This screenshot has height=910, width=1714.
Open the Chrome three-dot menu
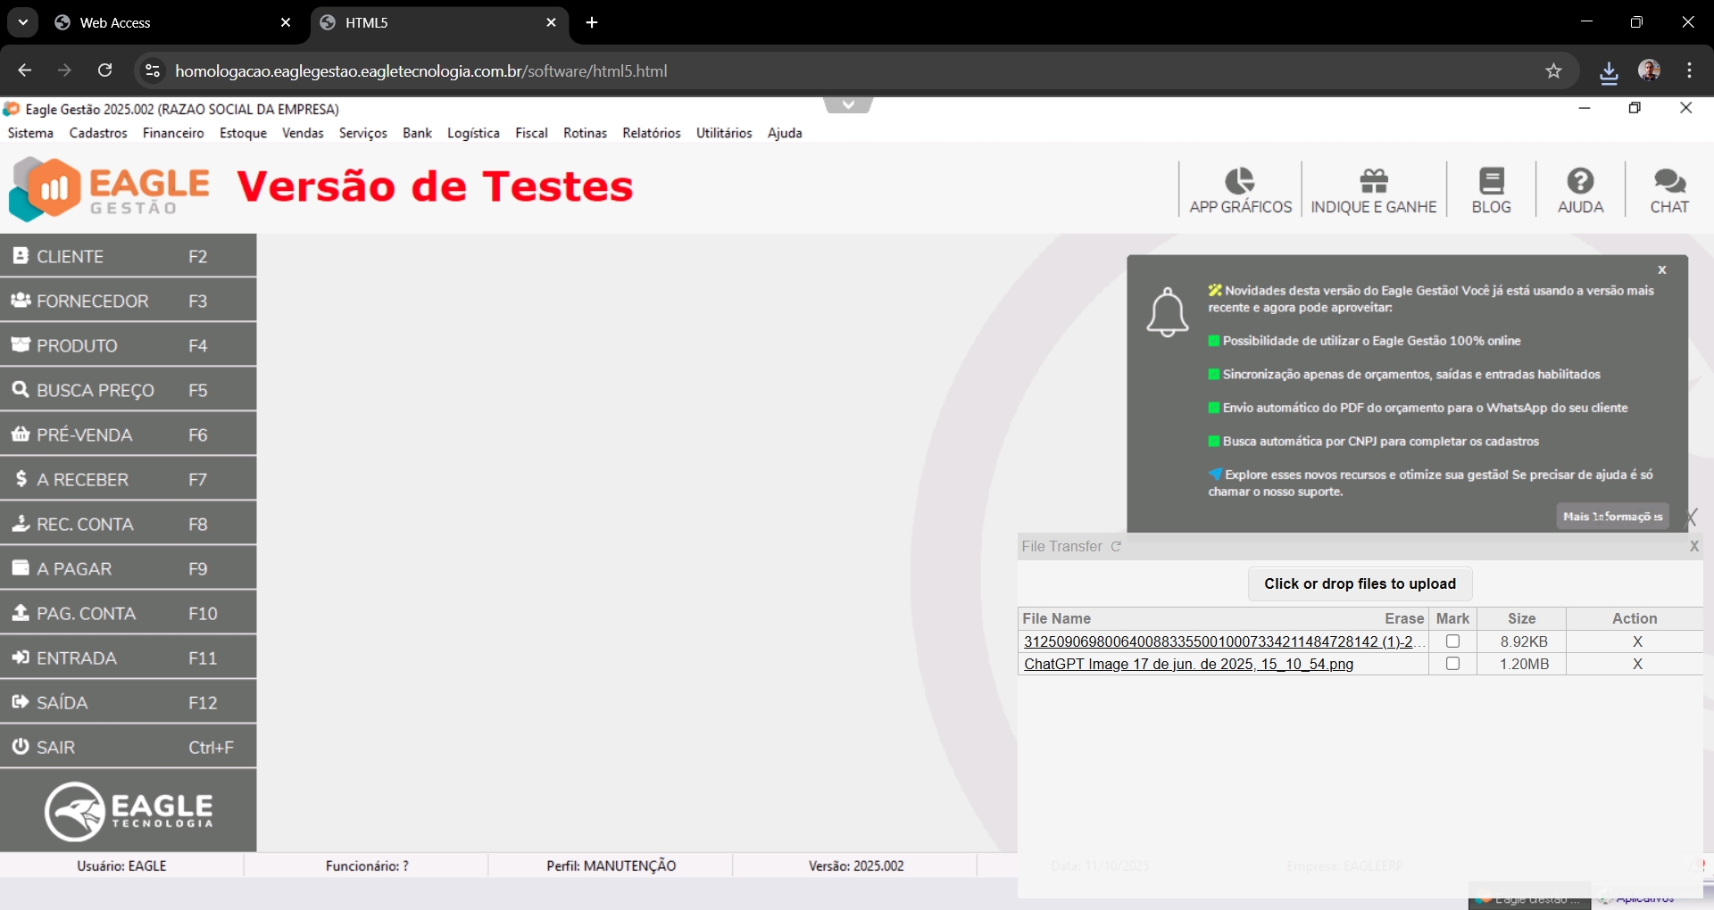click(x=1690, y=70)
